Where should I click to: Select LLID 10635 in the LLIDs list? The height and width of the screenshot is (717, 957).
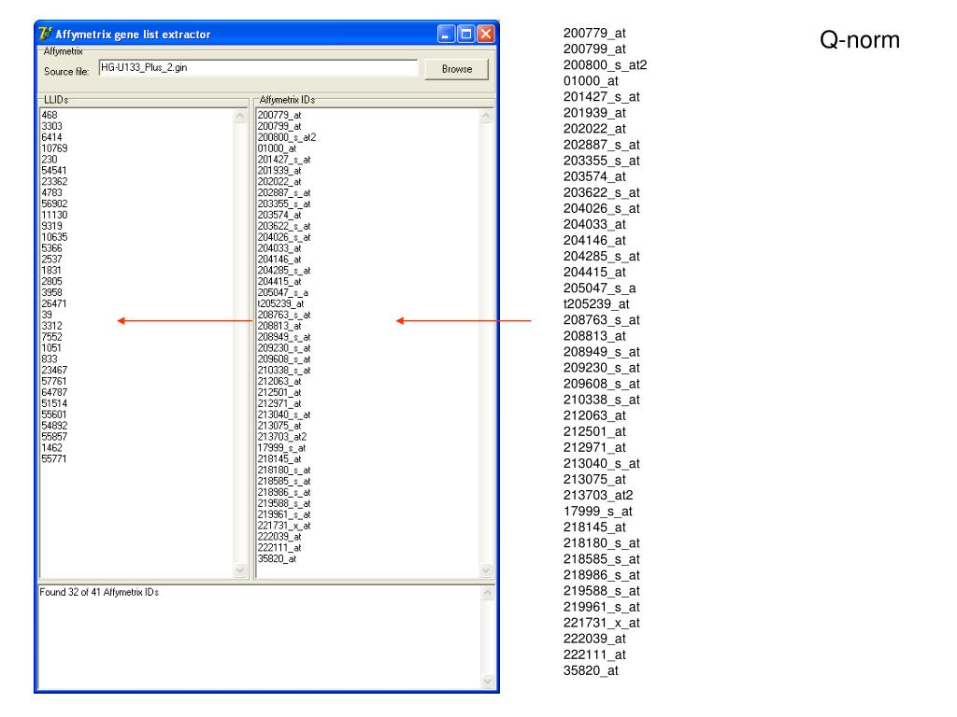[x=54, y=236]
